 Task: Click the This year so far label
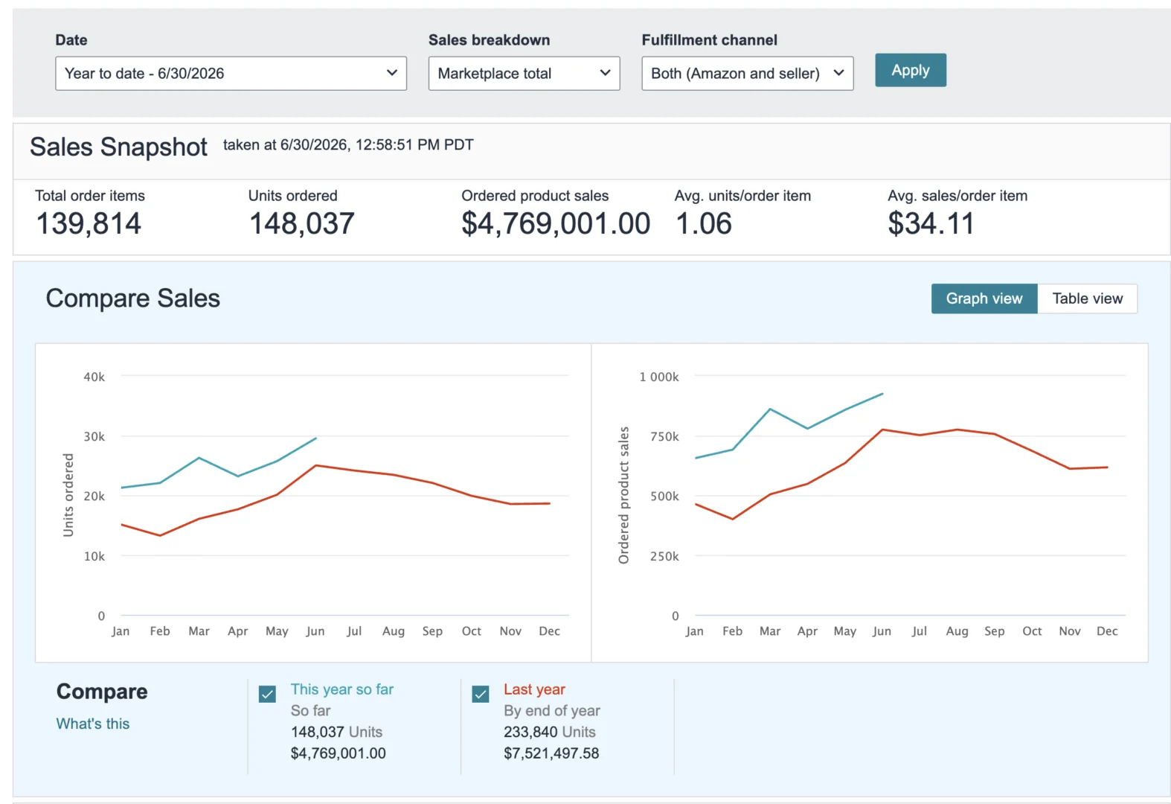[x=342, y=689]
